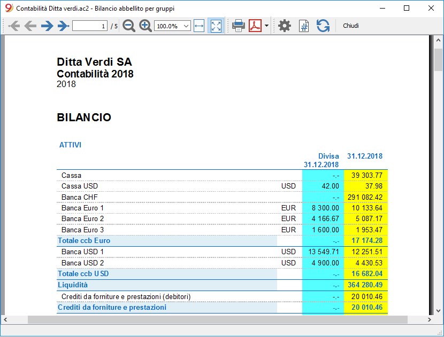Minimize the Bilancio preview window
Viewport: 444px width, 337px height.
click(x=382, y=8)
